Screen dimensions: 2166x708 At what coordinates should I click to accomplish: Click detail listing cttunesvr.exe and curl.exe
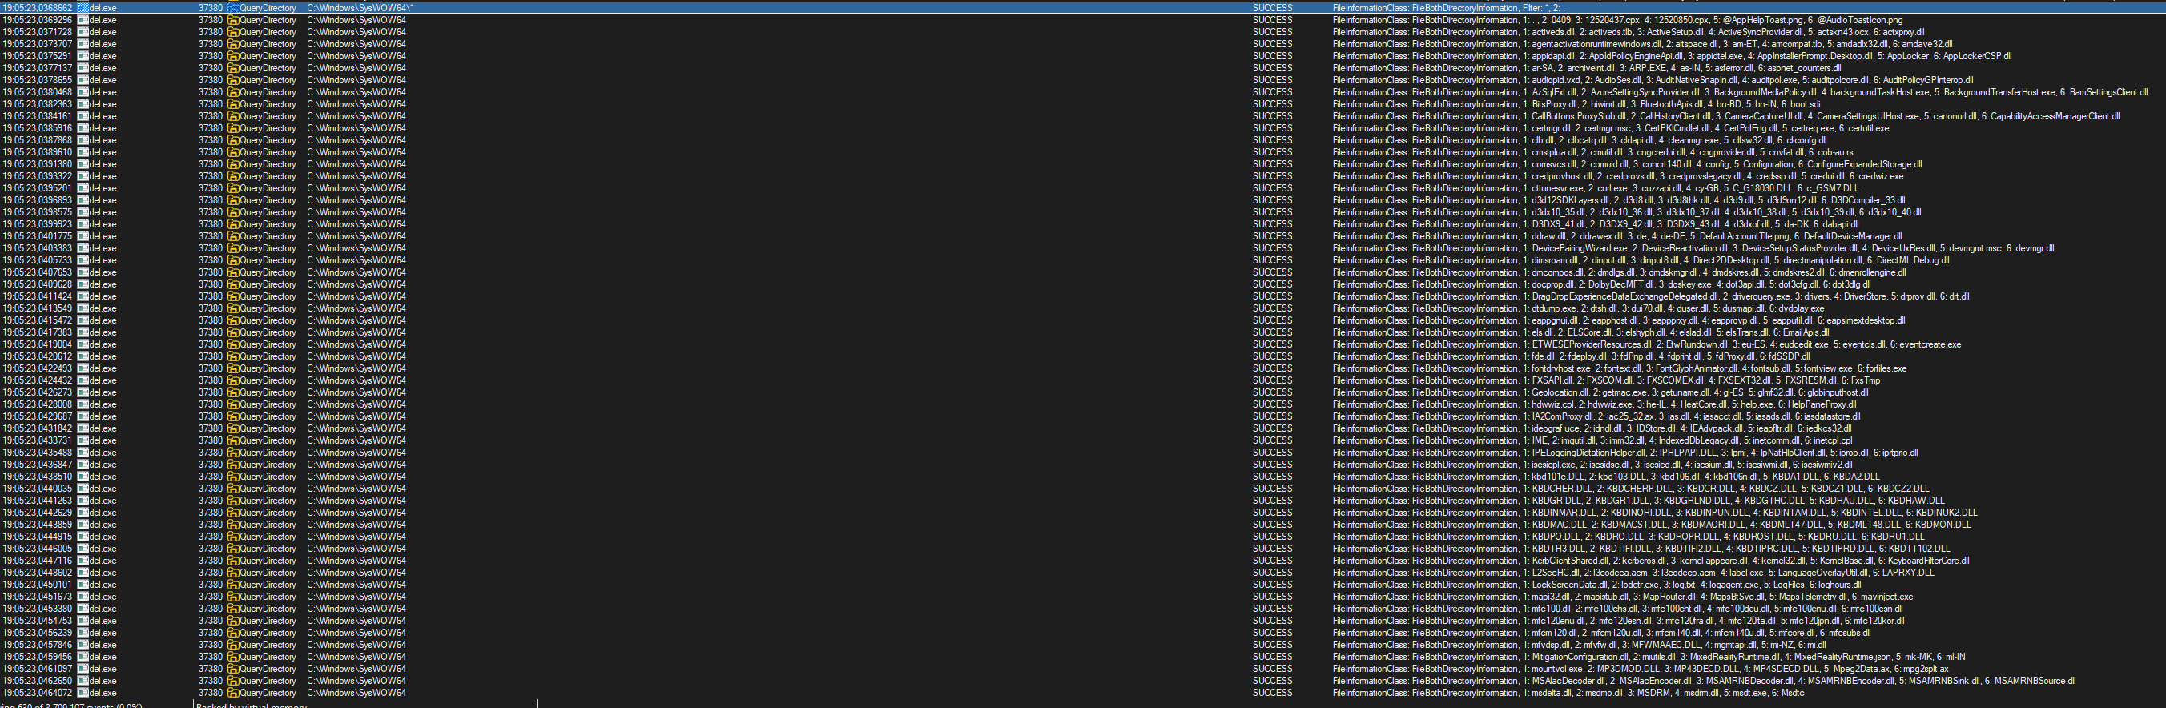pyautogui.click(x=1596, y=187)
